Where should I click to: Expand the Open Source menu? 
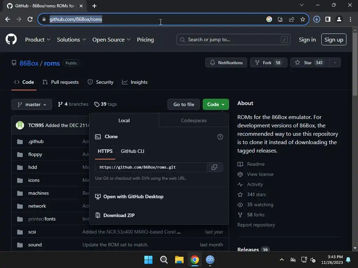coord(112,39)
